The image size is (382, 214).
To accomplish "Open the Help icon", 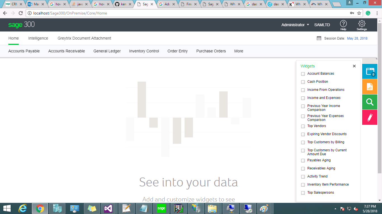I will point(343,25).
